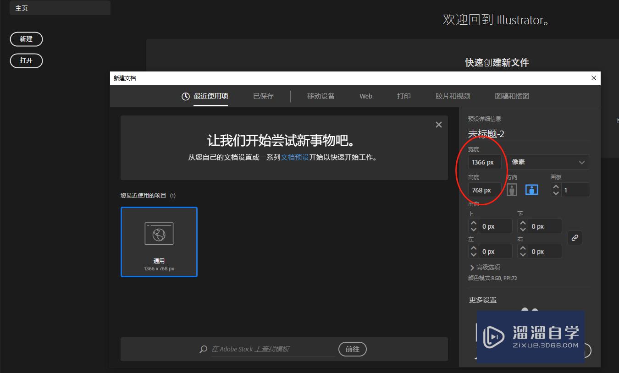Click the 颜色模式:RGB, PPI:72 text
This screenshot has height=373, width=619.
(493, 278)
